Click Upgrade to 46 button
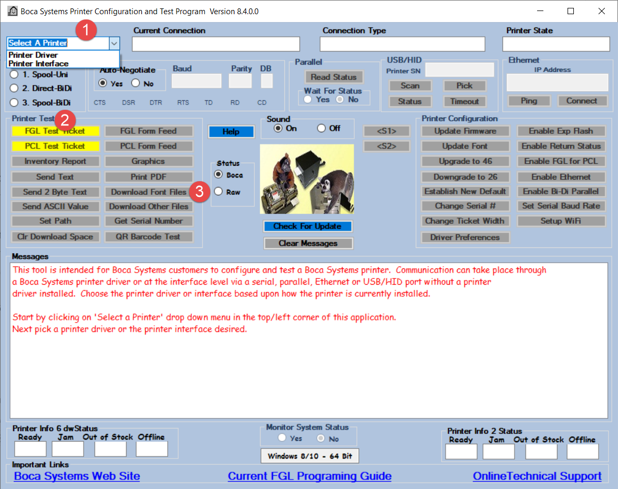This screenshot has width=618, height=489. point(465,161)
